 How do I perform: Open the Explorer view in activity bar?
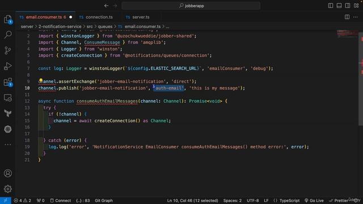pyautogui.click(x=8, y=19)
